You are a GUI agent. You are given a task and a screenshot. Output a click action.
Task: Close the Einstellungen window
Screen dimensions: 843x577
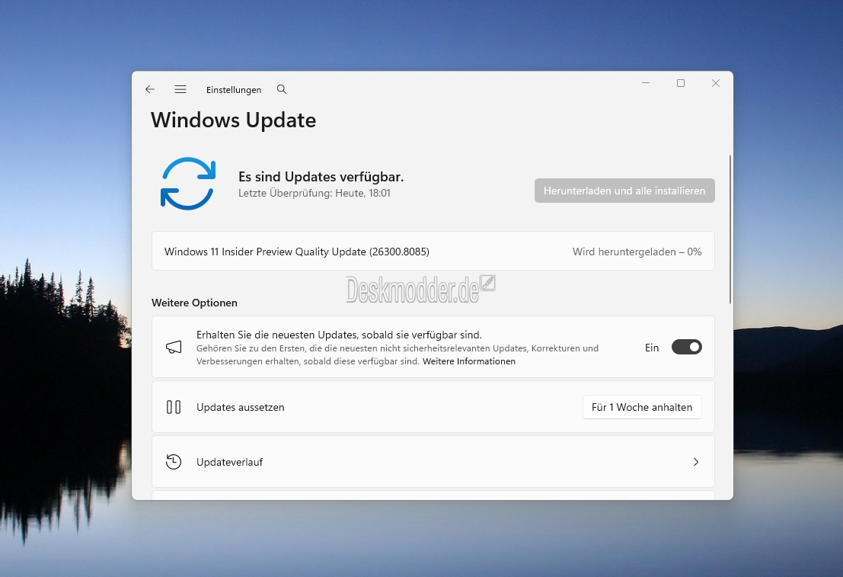pos(715,83)
